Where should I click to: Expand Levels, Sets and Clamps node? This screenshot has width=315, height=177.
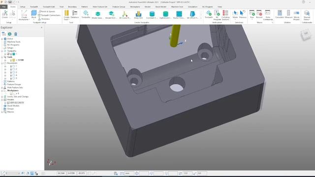click(x=2, y=96)
